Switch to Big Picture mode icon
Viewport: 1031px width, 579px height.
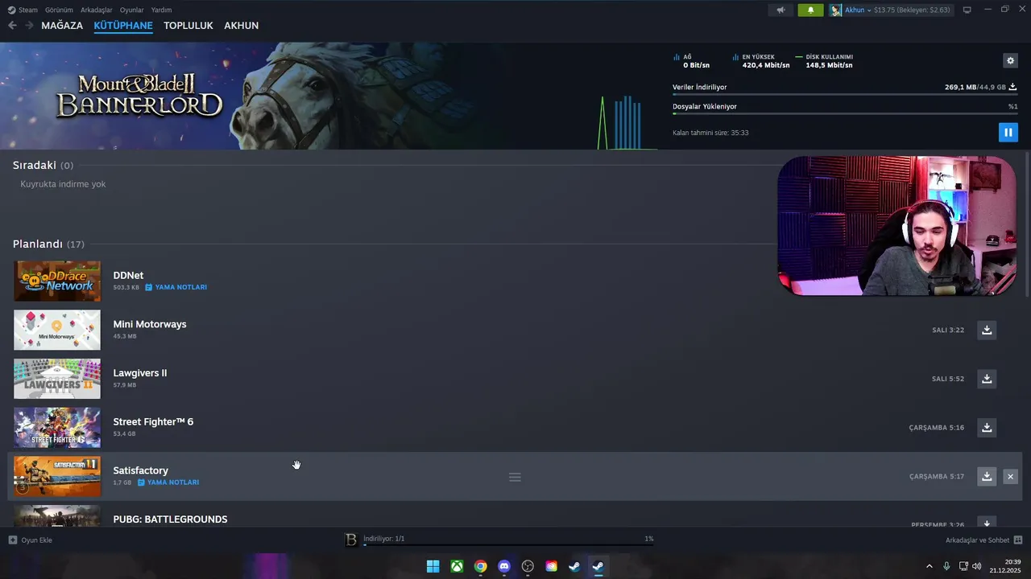(x=967, y=10)
